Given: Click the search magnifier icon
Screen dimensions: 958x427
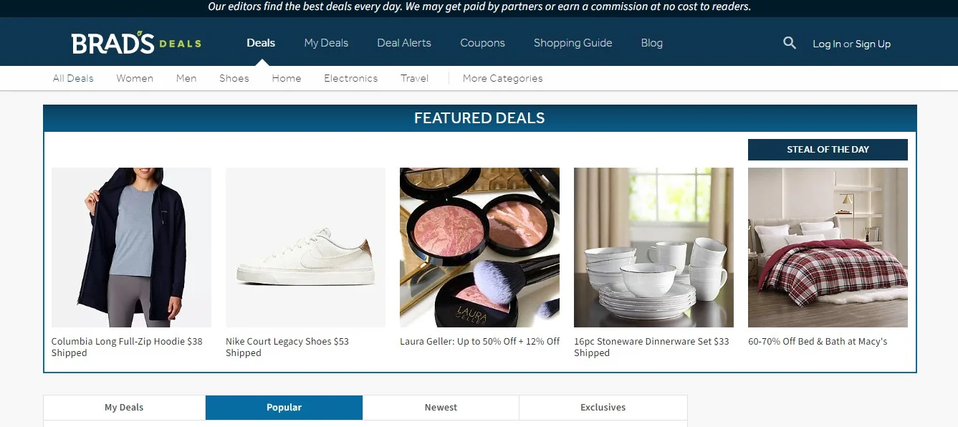Looking at the screenshot, I should tap(790, 43).
